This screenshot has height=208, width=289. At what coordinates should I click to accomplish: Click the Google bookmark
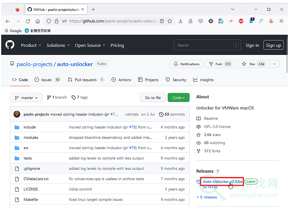13,31
